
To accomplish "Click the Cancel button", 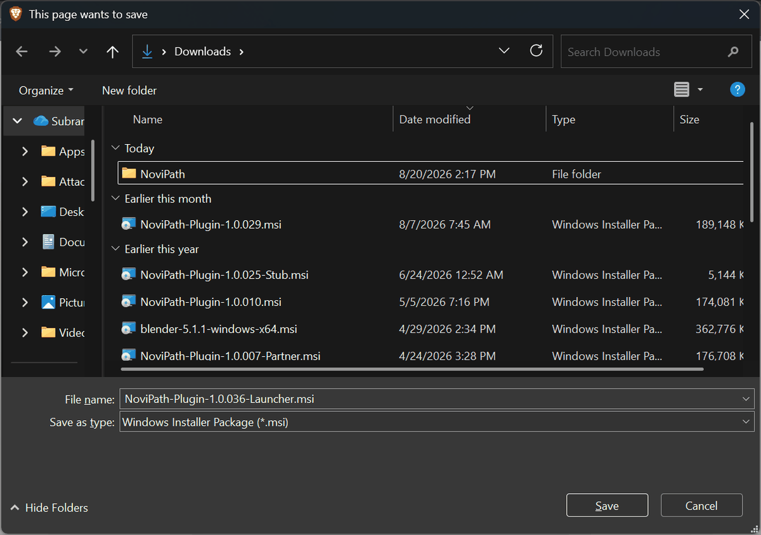I will pos(701,505).
